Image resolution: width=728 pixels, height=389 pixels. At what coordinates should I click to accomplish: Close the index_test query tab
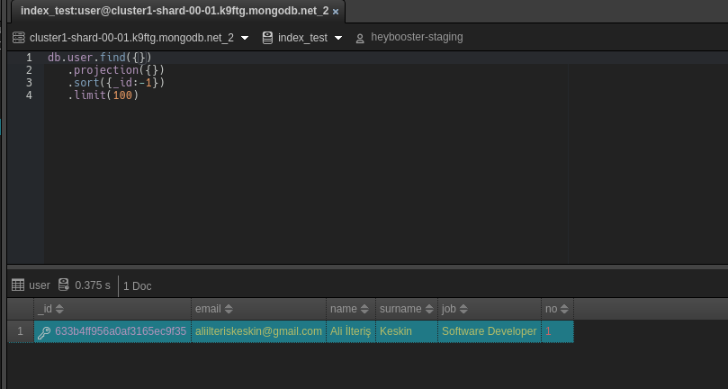336,12
